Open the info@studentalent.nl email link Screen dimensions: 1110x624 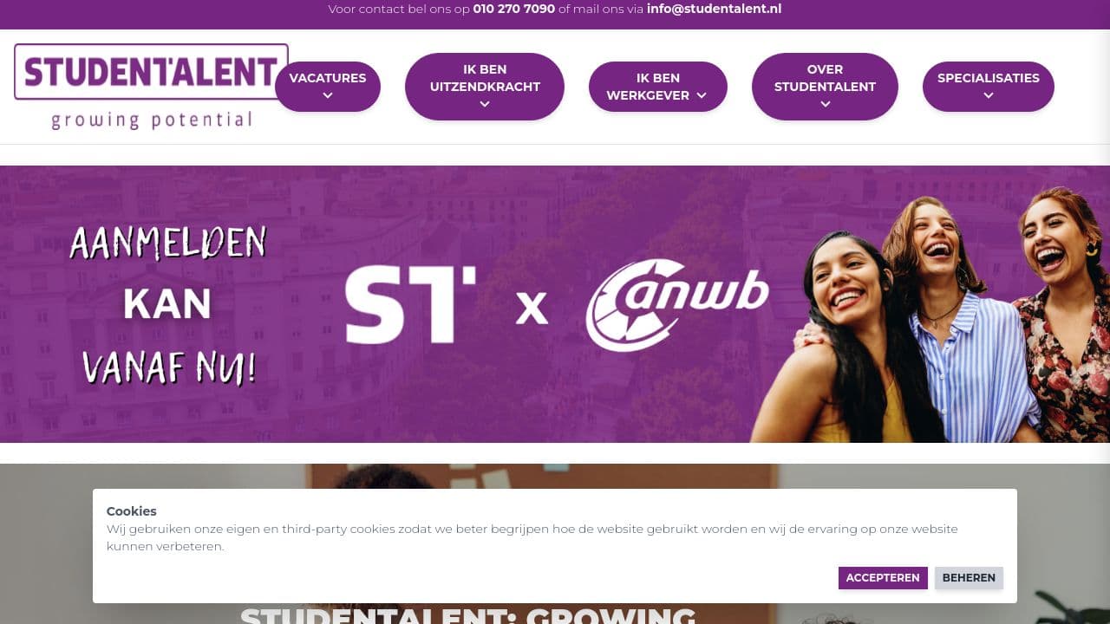coord(714,9)
